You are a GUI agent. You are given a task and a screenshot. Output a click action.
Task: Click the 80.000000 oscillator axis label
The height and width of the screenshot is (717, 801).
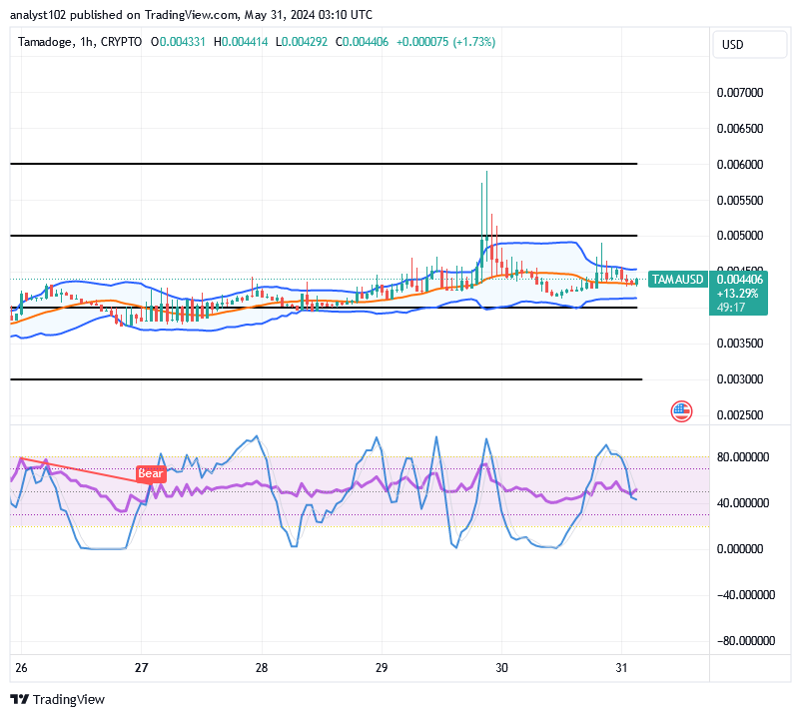click(x=743, y=457)
